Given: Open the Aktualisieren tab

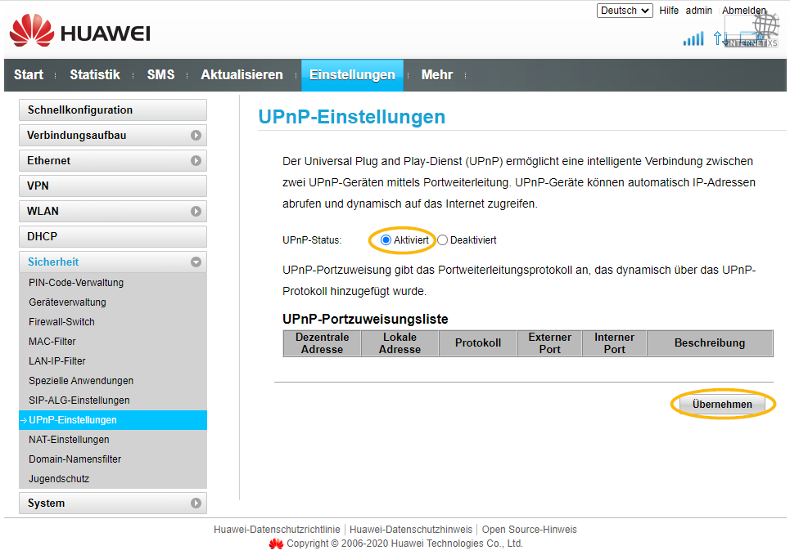Looking at the screenshot, I should pyautogui.click(x=242, y=75).
